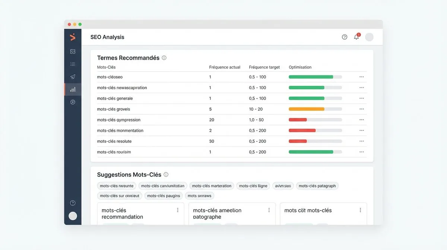Sort by the Fréquence actual column header
Screen dimensions: 447x250
click(x=225, y=67)
